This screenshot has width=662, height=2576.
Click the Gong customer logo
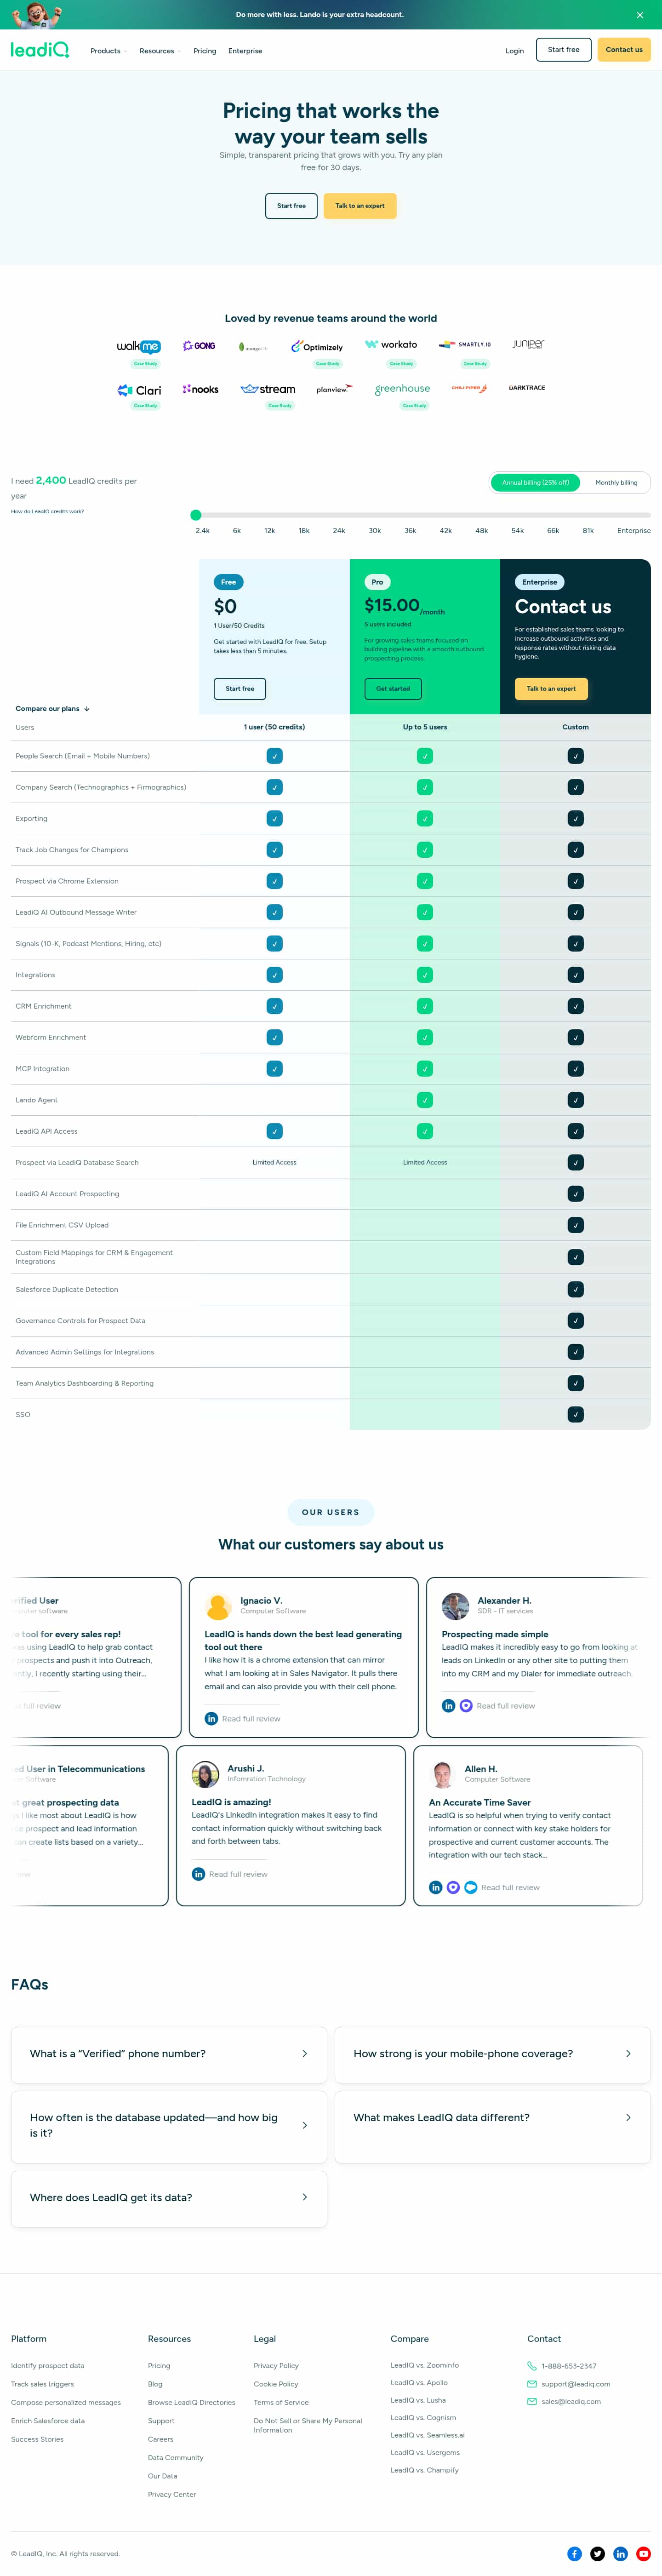click(199, 345)
